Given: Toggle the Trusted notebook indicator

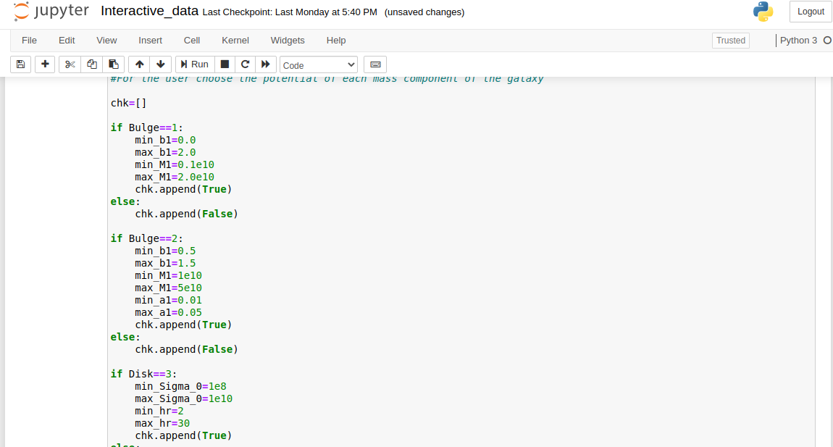Looking at the screenshot, I should (730, 41).
